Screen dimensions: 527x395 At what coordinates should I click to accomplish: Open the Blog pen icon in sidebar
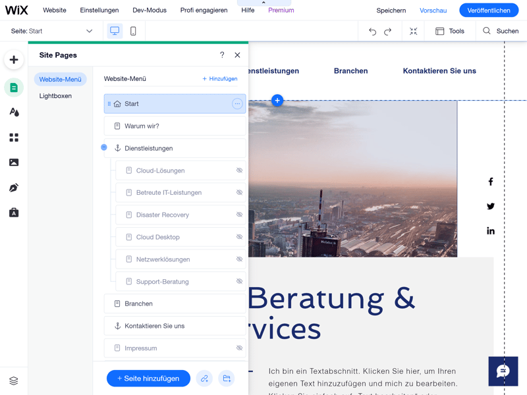coord(14,188)
